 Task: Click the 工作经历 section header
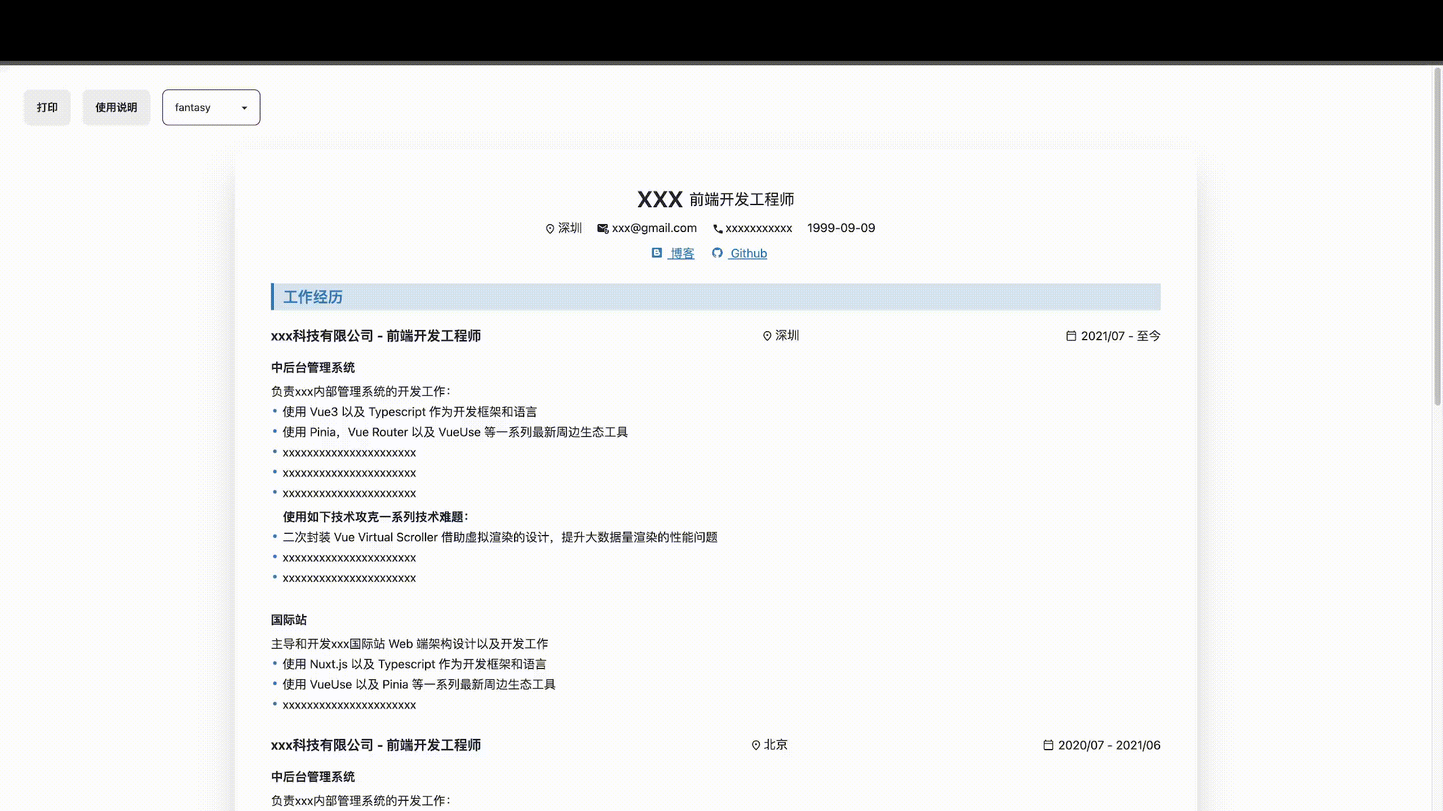(313, 297)
